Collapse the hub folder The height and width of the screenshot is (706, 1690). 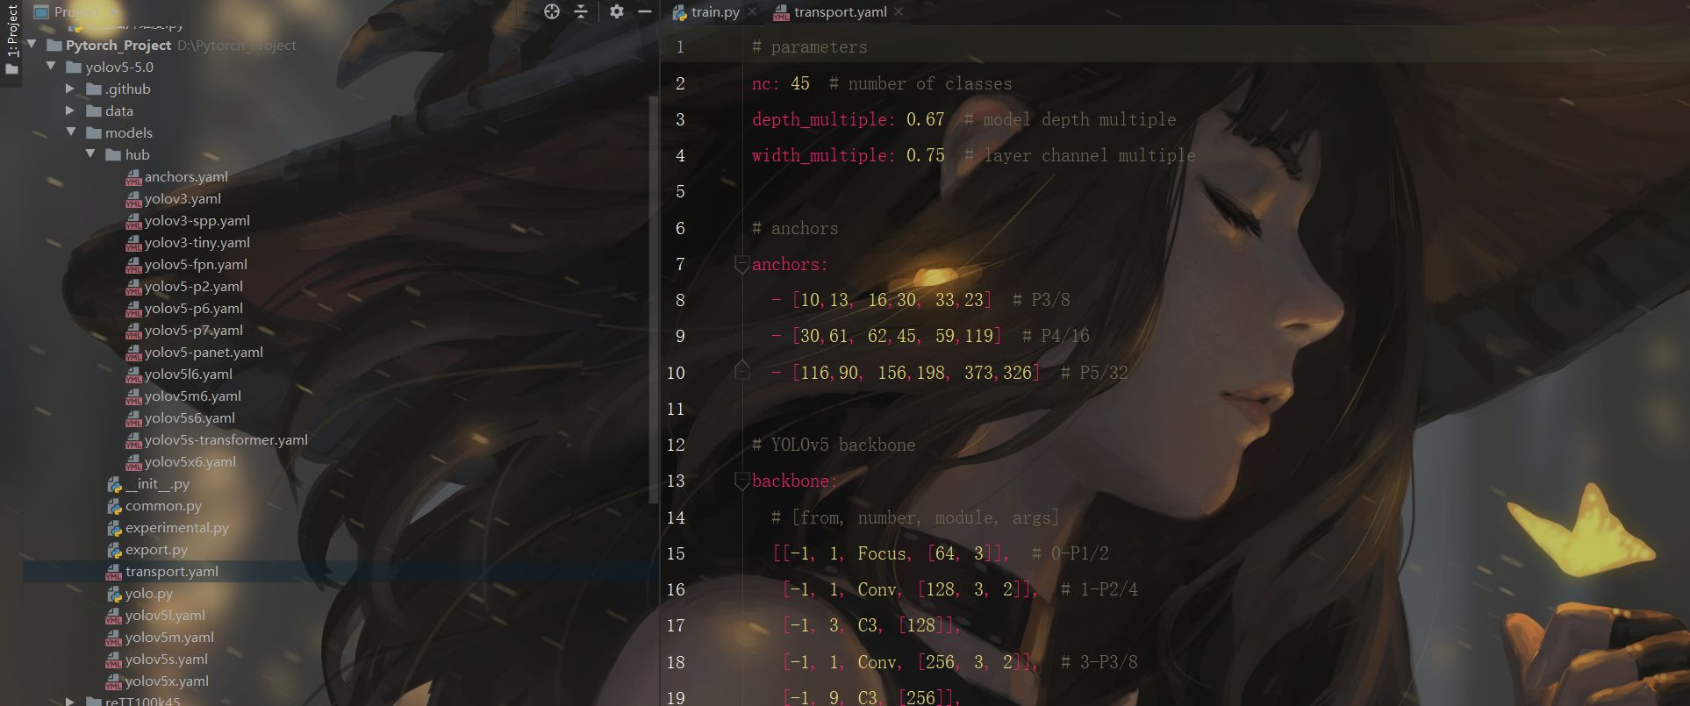coord(90,153)
